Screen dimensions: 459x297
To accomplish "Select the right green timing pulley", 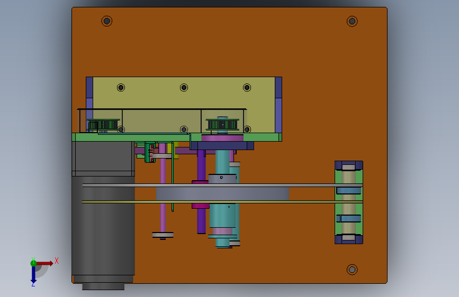I will click(222, 125).
